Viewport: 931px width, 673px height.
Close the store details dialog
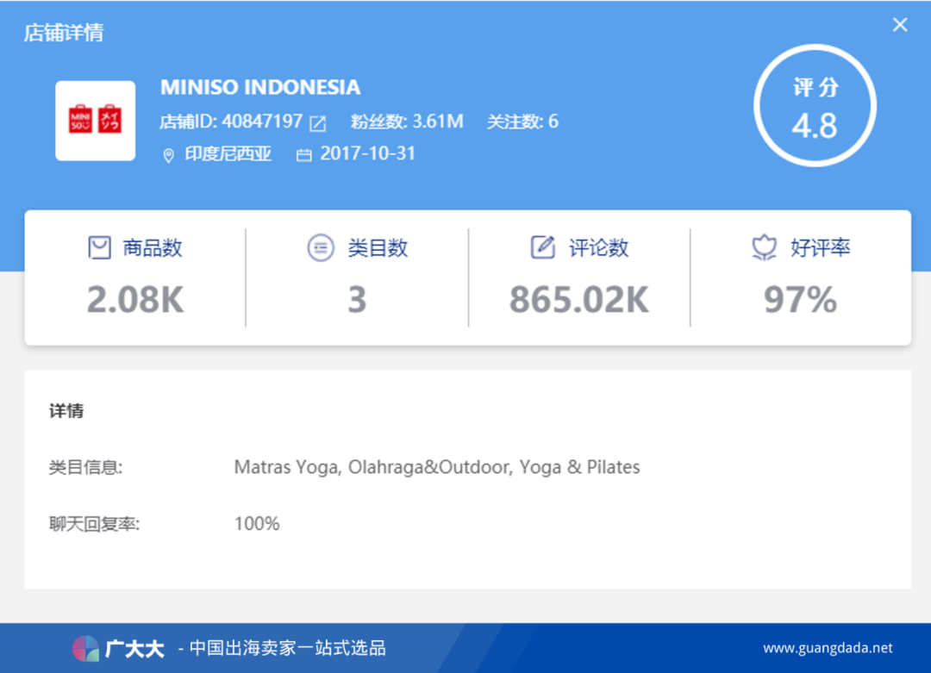[899, 25]
